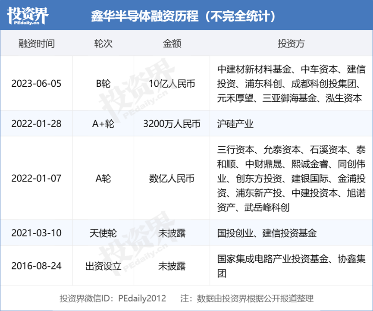Click the B轮 round cell
This screenshot has height=311, width=373.
103,84
